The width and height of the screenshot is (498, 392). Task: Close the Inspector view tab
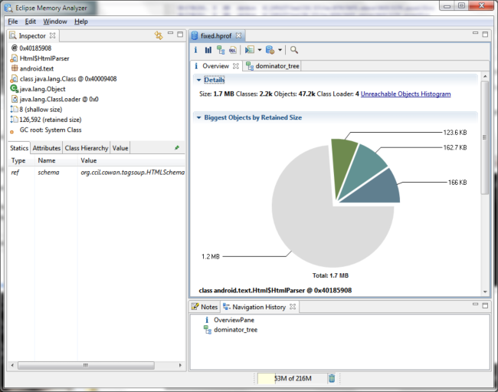click(52, 35)
